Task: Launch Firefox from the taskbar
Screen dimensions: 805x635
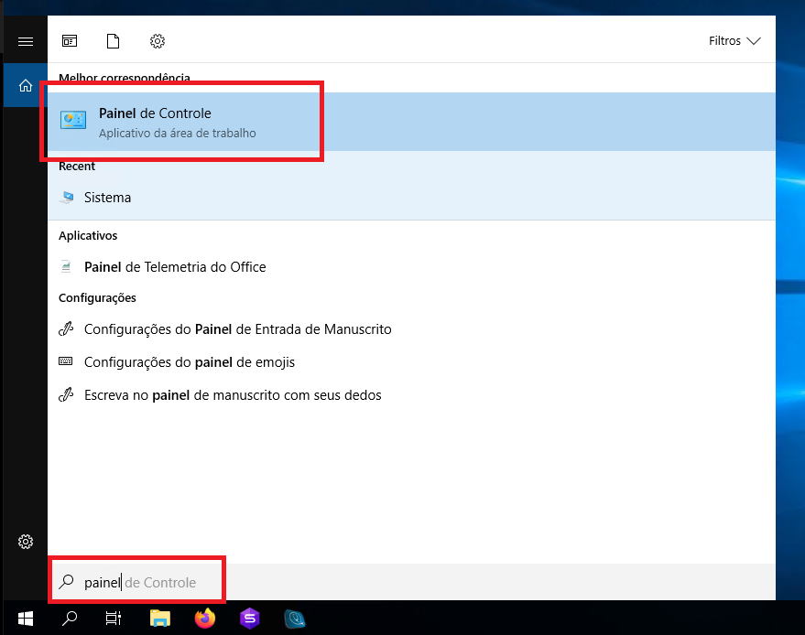Action: 205,619
